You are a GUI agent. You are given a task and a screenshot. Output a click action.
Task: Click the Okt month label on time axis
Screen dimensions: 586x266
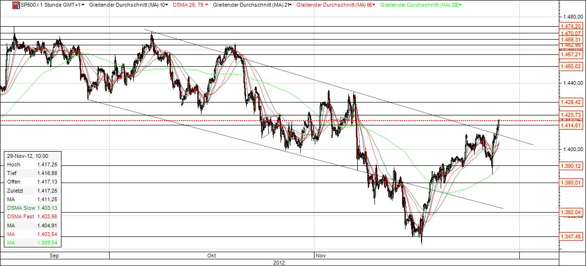(x=212, y=256)
